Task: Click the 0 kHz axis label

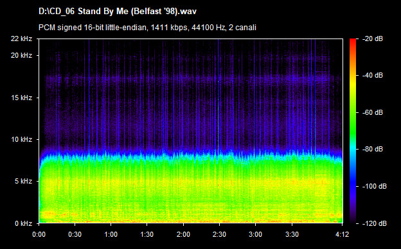Action: tap(23, 223)
